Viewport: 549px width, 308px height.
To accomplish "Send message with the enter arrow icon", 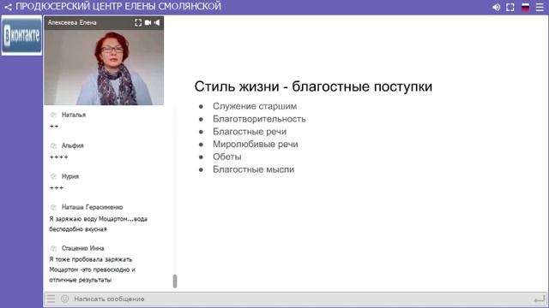I will point(540,299).
